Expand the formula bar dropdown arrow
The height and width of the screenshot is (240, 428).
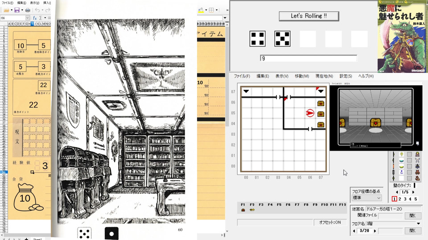click(x=225, y=18)
